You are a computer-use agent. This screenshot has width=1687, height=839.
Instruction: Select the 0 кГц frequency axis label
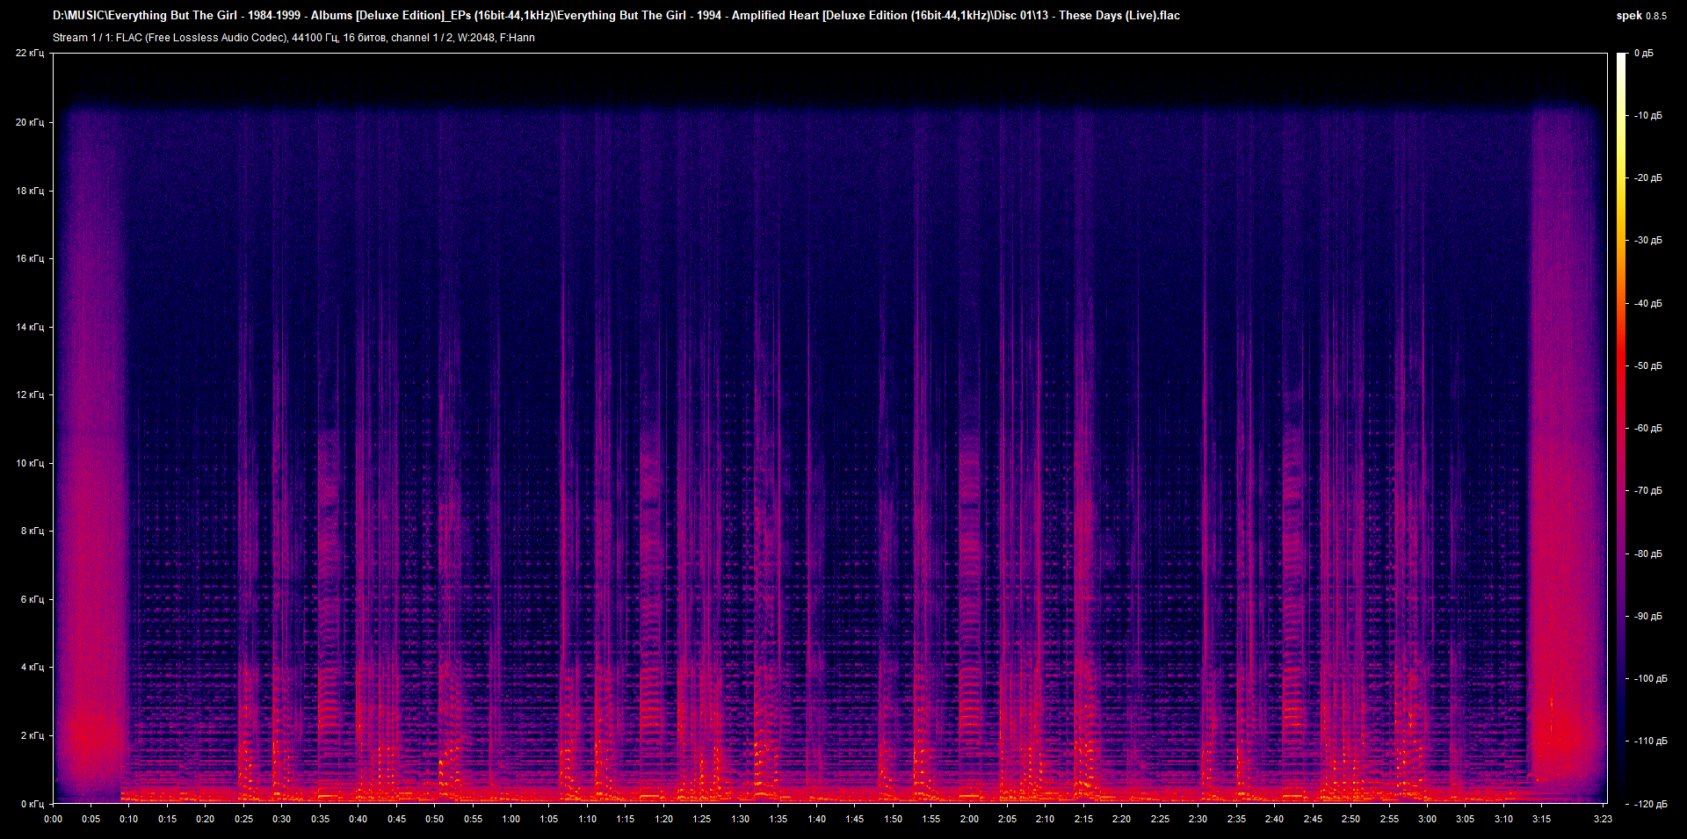pyautogui.click(x=33, y=804)
